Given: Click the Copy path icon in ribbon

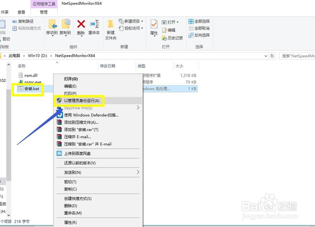Looking at the screenshot, I should (15, 21).
